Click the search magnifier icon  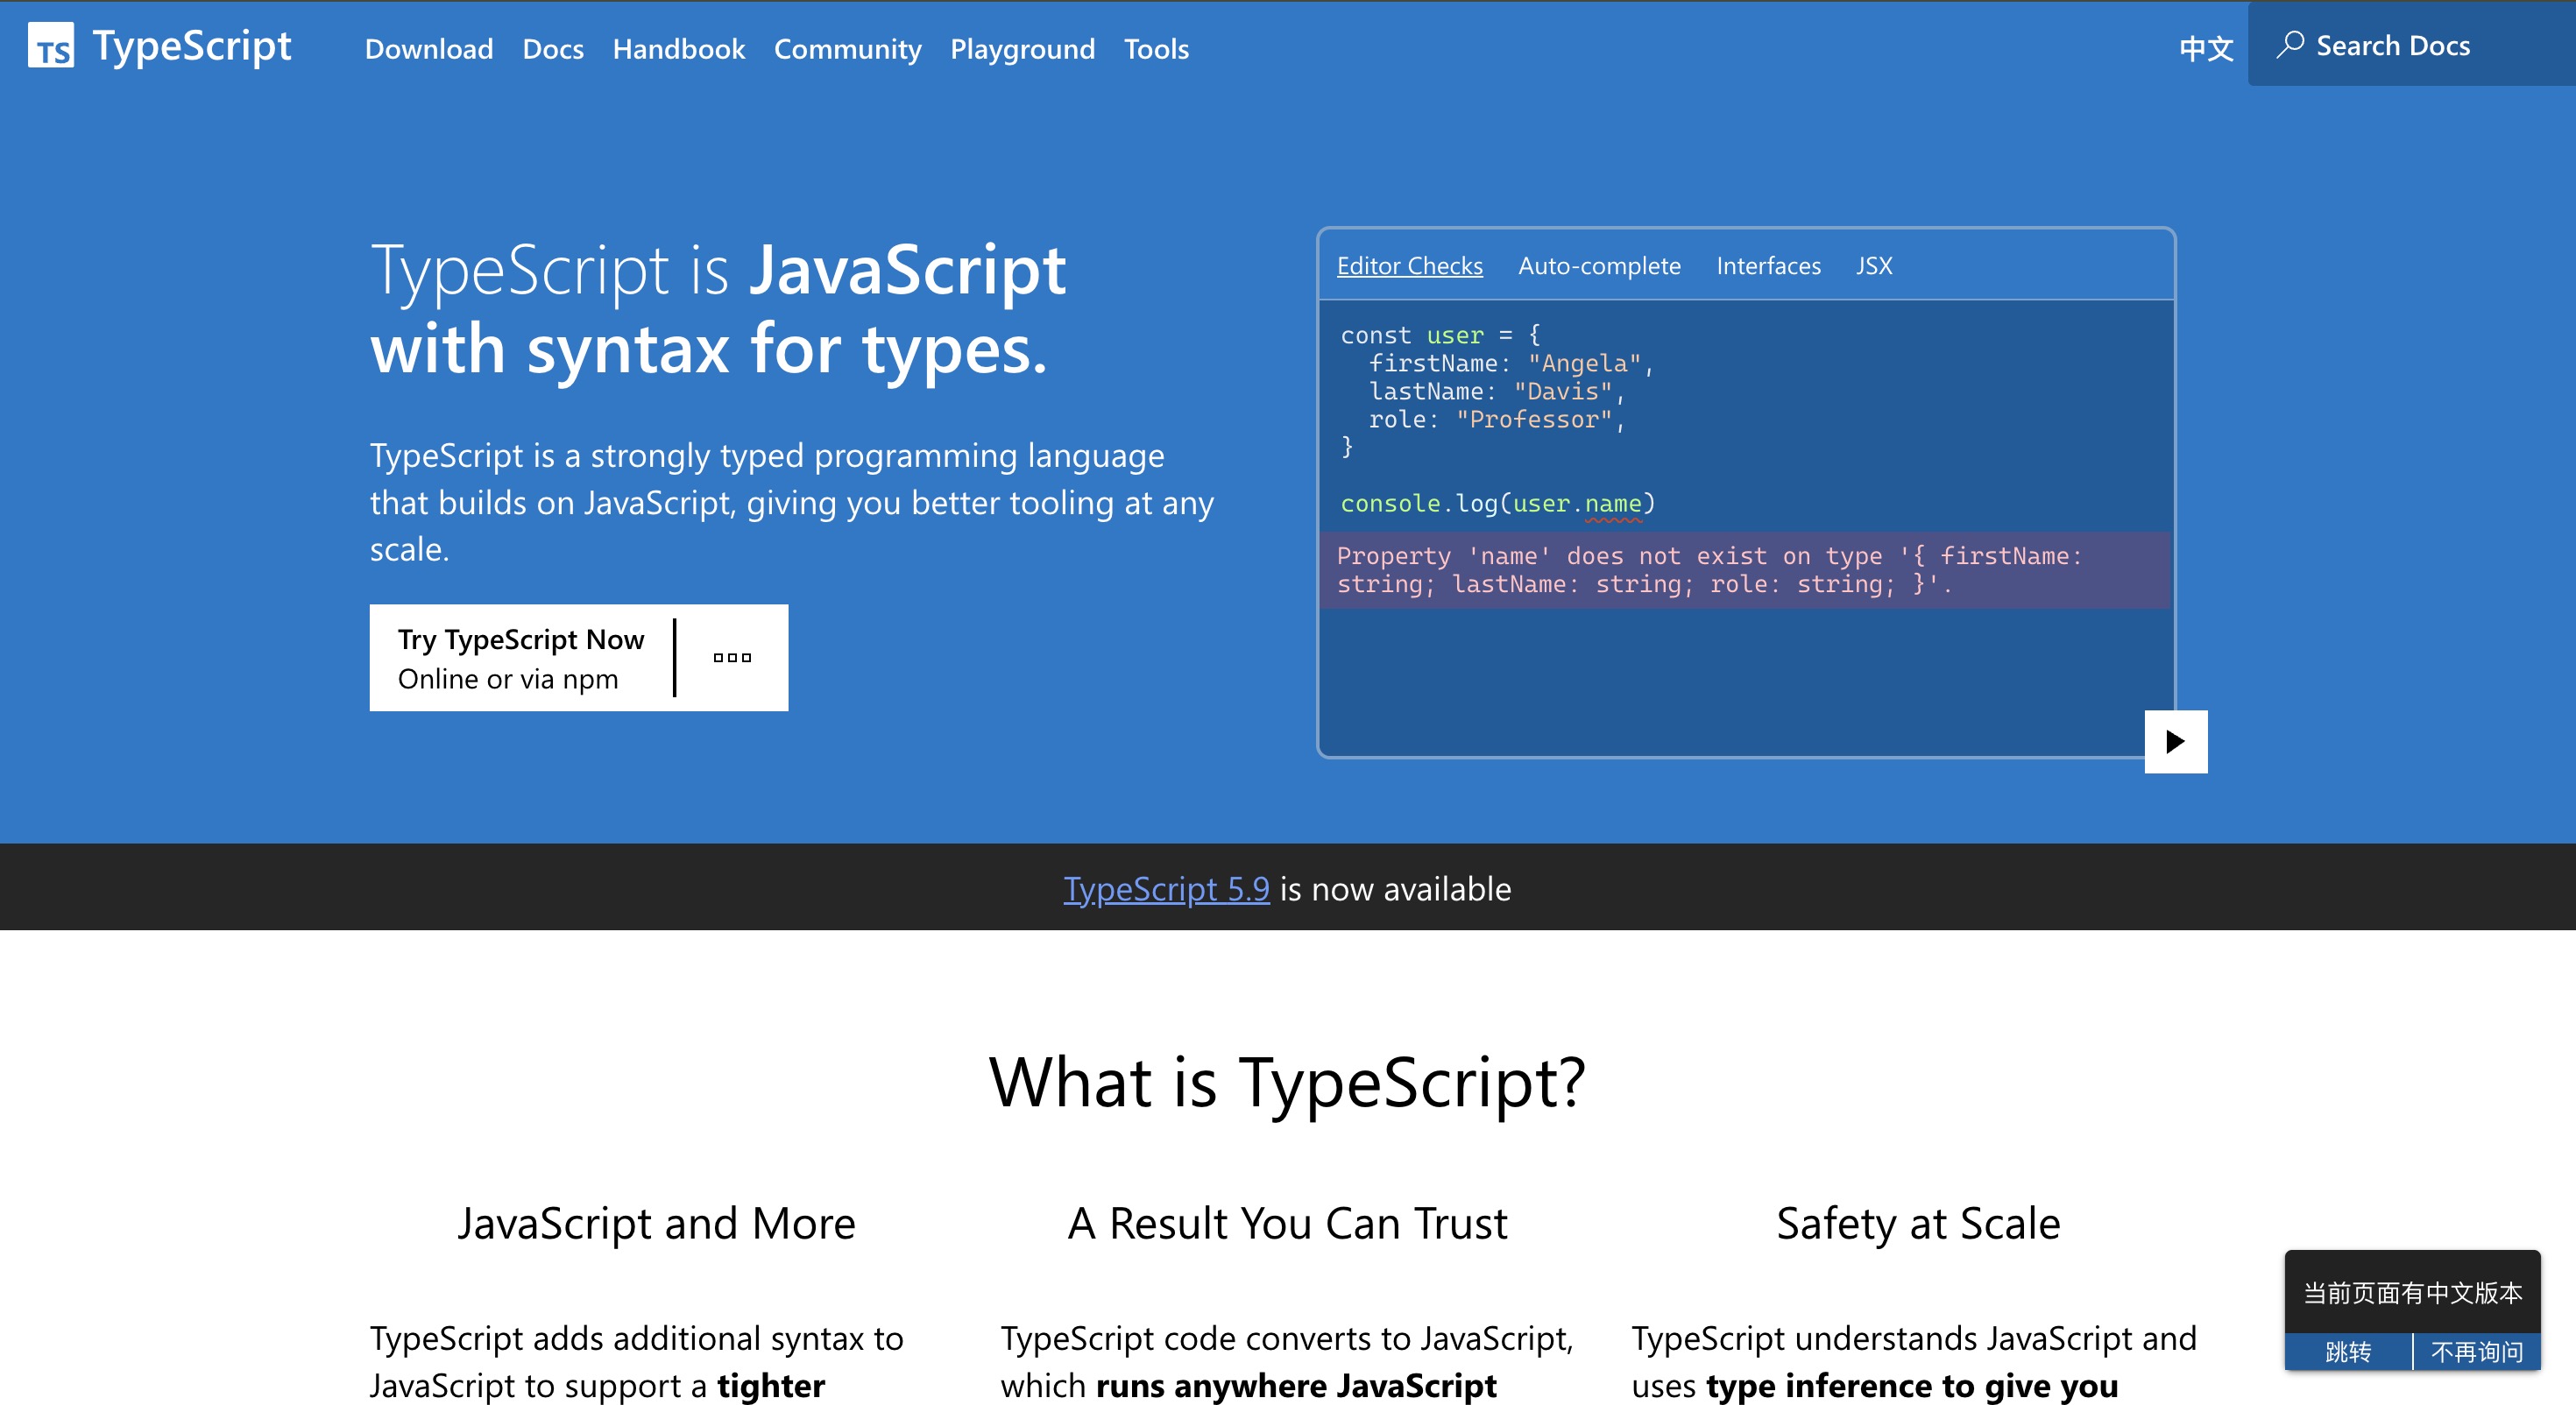click(2290, 45)
